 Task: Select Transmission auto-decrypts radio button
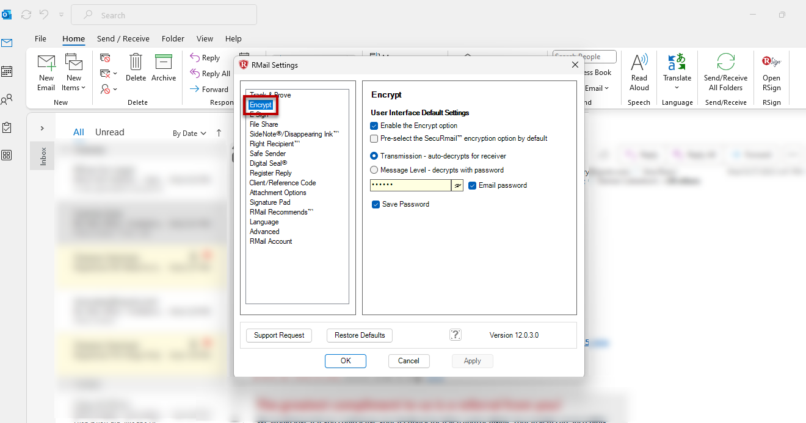pyautogui.click(x=374, y=156)
